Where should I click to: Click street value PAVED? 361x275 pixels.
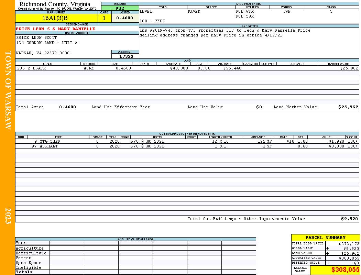[x=194, y=11]
